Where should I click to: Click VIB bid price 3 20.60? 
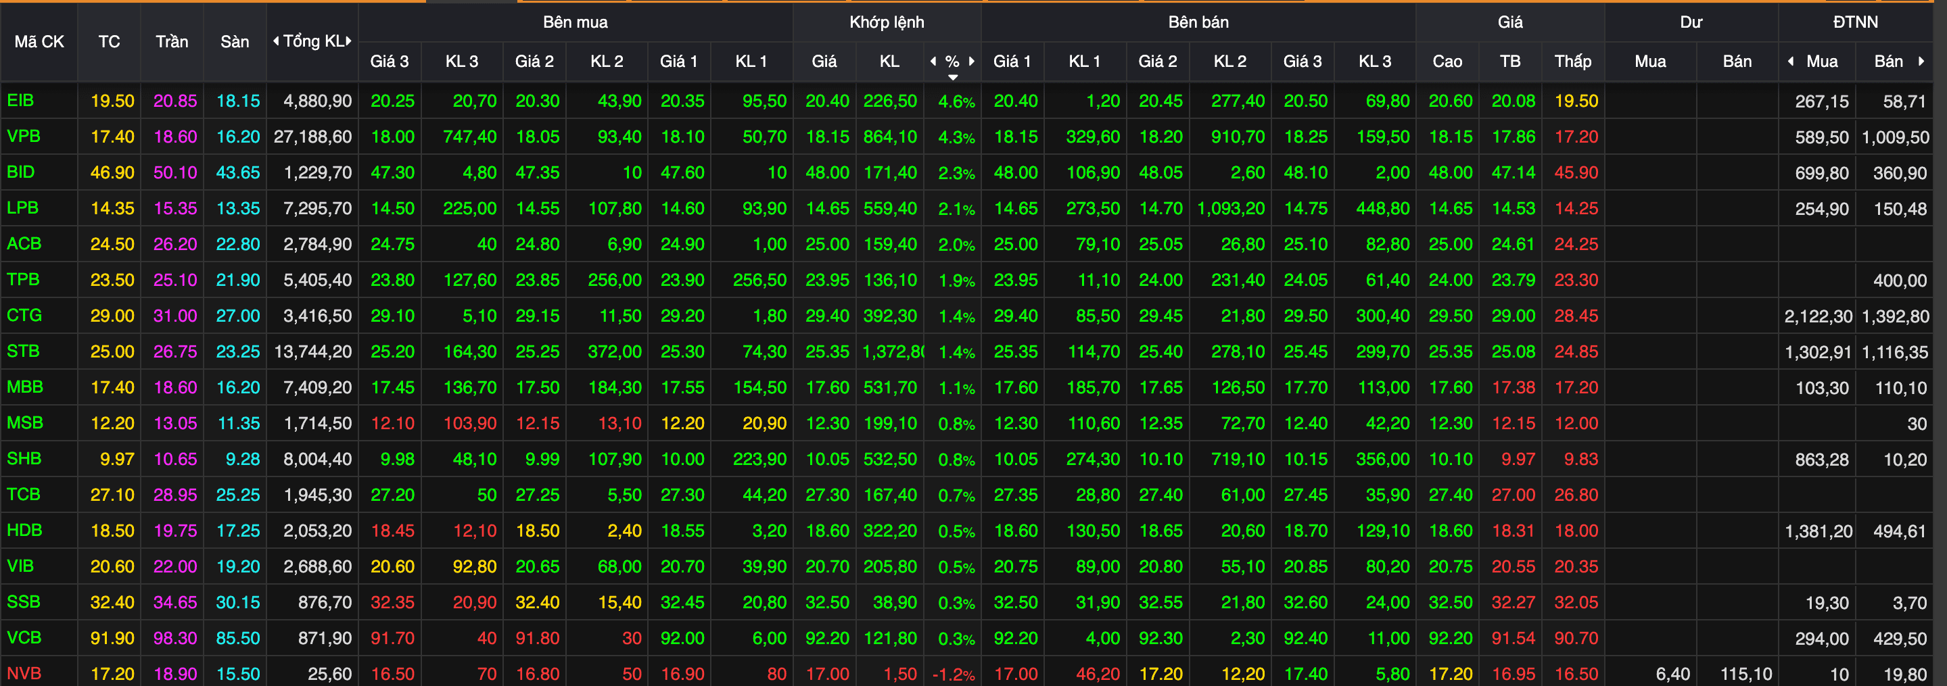point(392,566)
